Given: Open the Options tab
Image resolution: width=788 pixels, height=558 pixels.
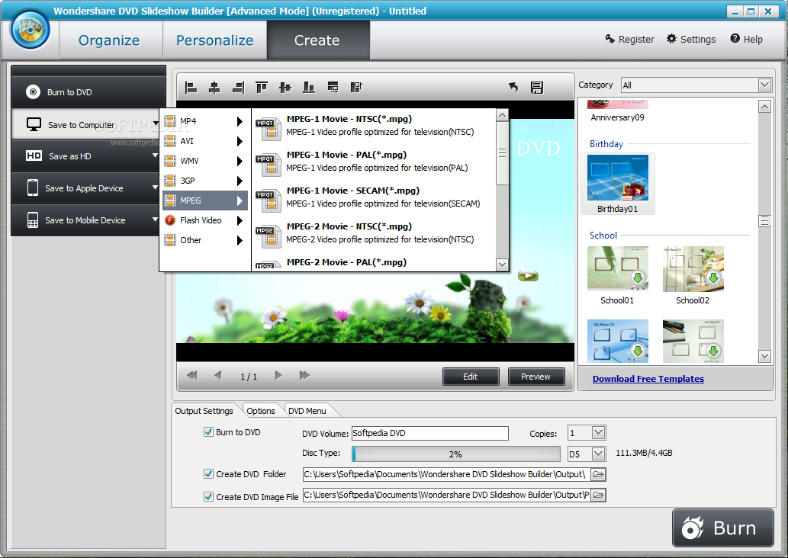Looking at the screenshot, I should tap(261, 410).
